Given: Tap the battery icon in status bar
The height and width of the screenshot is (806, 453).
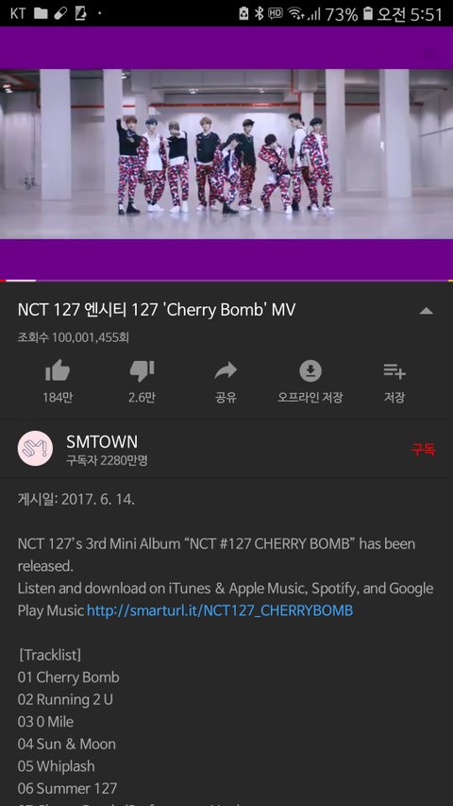Looking at the screenshot, I should (x=367, y=14).
